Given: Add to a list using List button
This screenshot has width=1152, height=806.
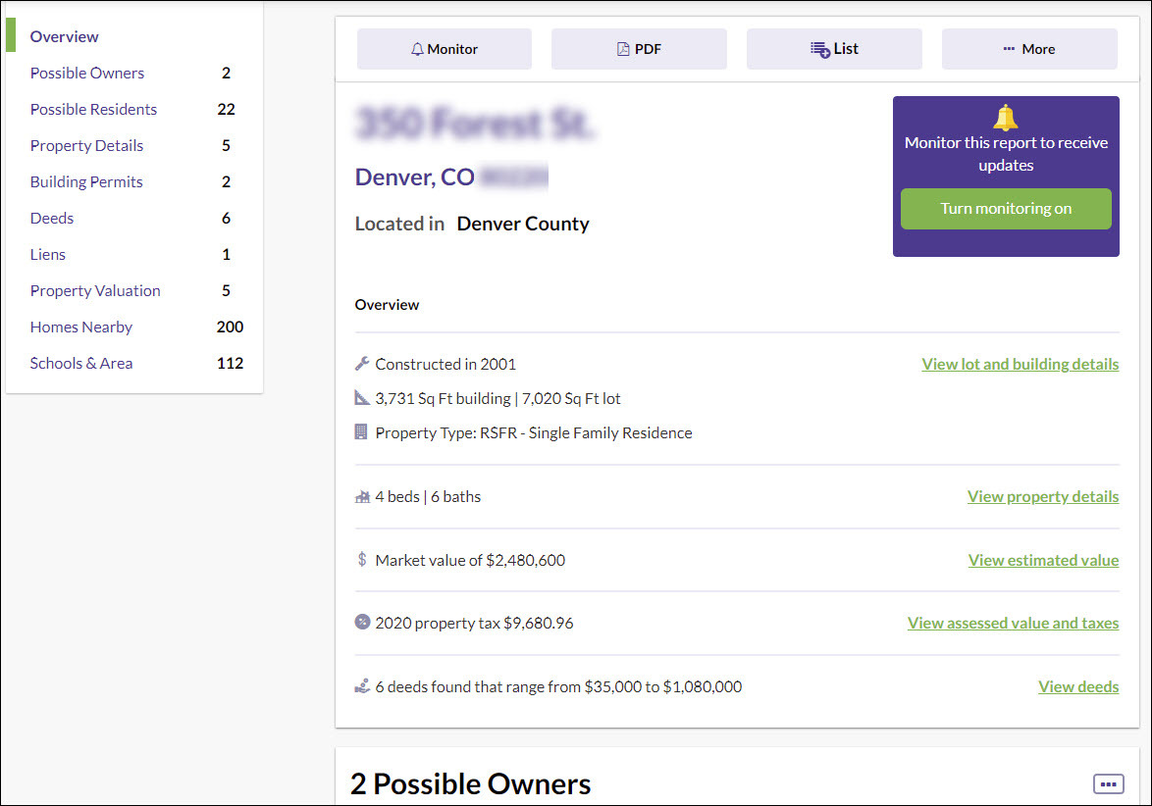Looking at the screenshot, I should click(x=834, y=49).
